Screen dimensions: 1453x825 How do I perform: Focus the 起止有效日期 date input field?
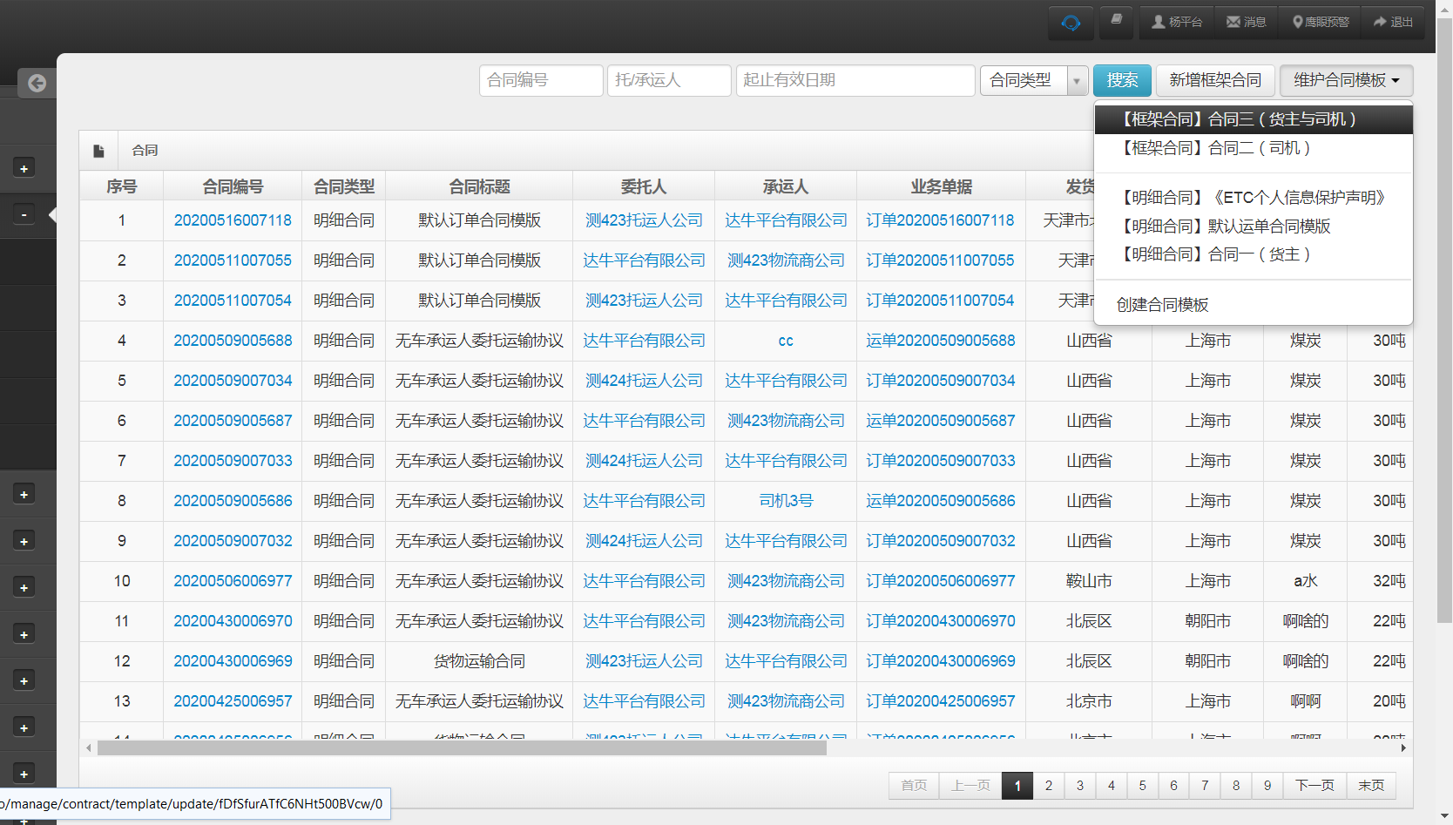pyautogui.click(x=855, y=81)
